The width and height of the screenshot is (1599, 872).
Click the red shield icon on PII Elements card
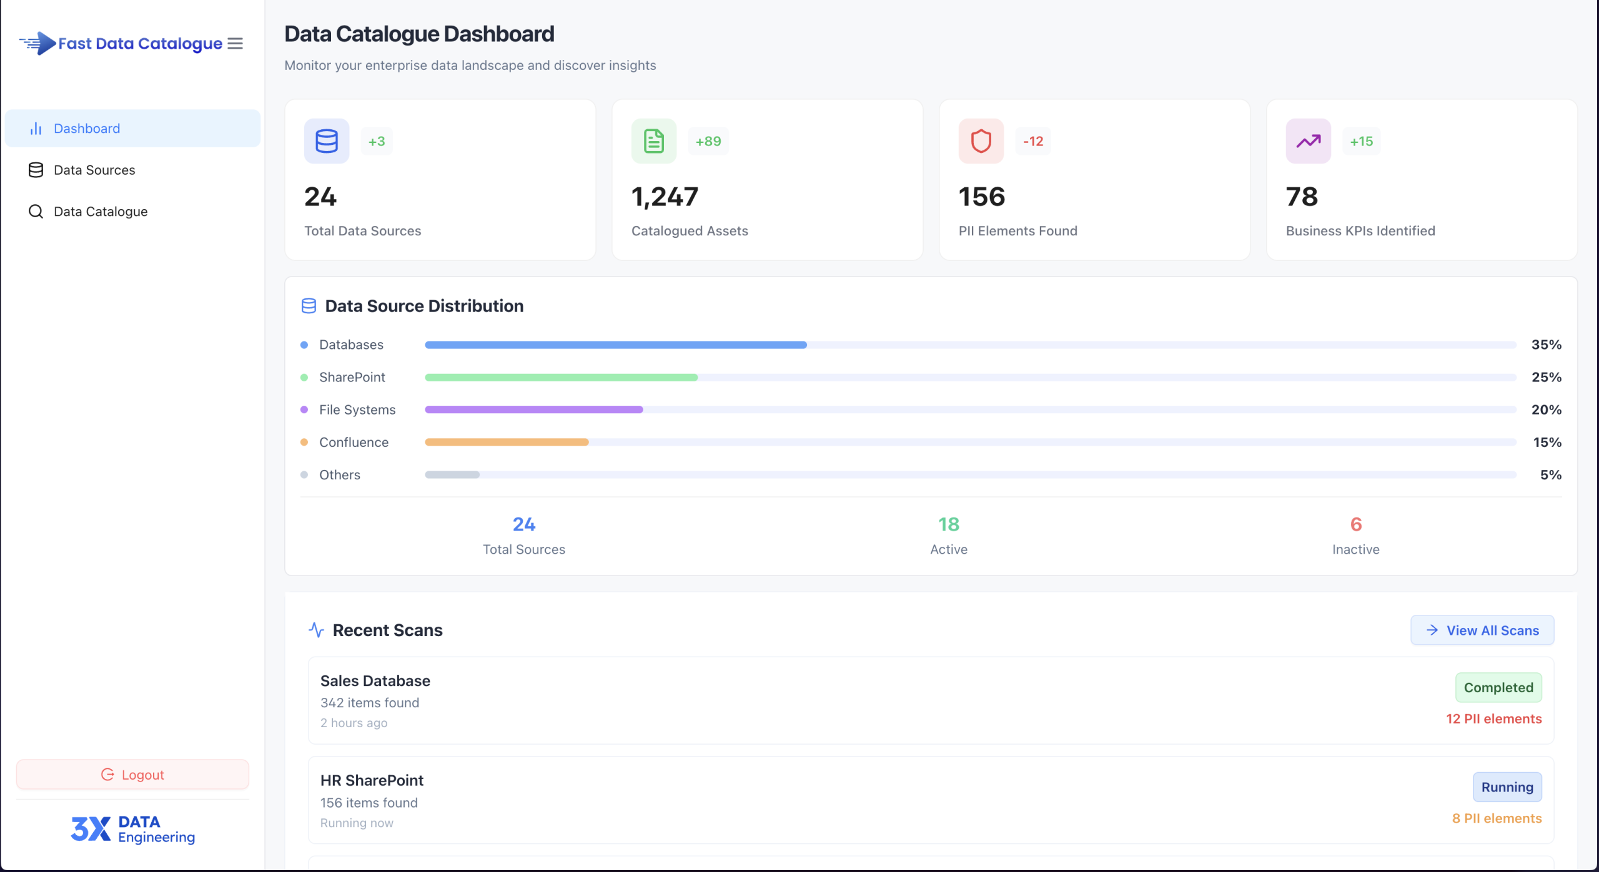pos(980,140)
